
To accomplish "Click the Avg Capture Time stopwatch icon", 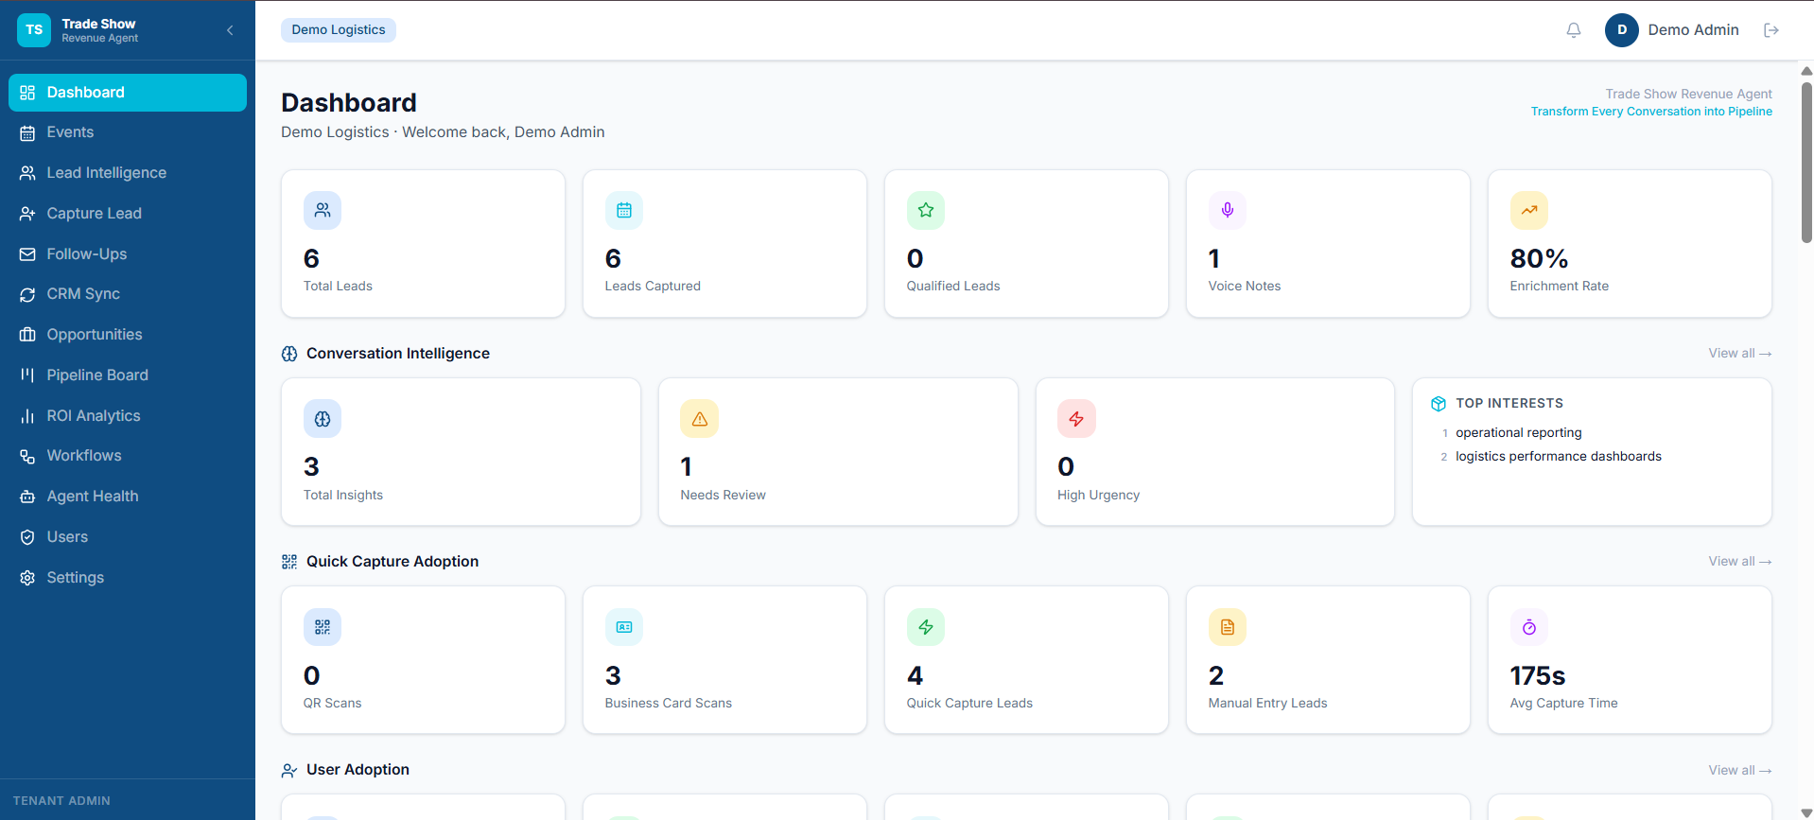I will (1529, 627).
